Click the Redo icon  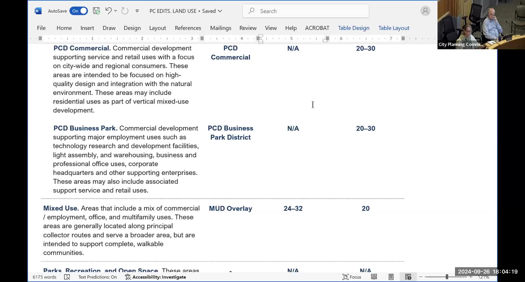tap(125, 11)
